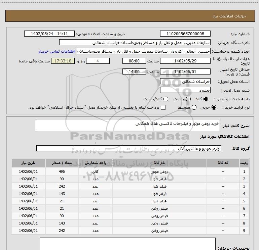Click the remaining days field showing 4
The image size is (259, 250).
pyautogui.click(x=98, y=61)
